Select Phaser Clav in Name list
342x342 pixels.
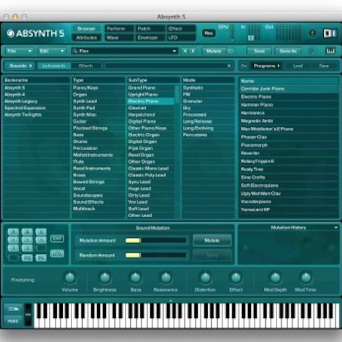tap(289, 137)
